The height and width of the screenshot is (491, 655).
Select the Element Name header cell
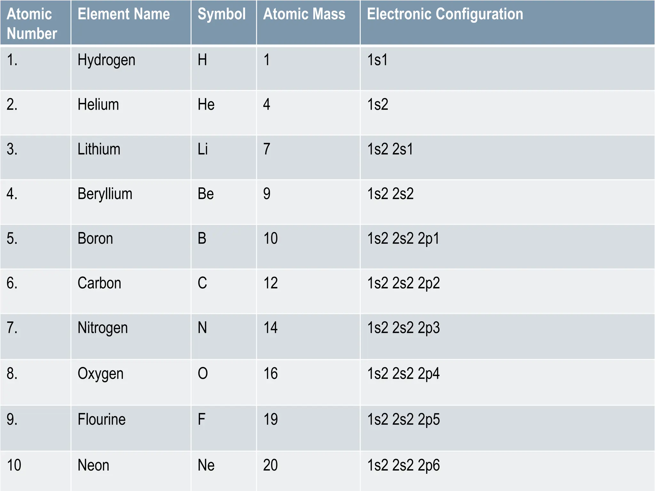131,22
